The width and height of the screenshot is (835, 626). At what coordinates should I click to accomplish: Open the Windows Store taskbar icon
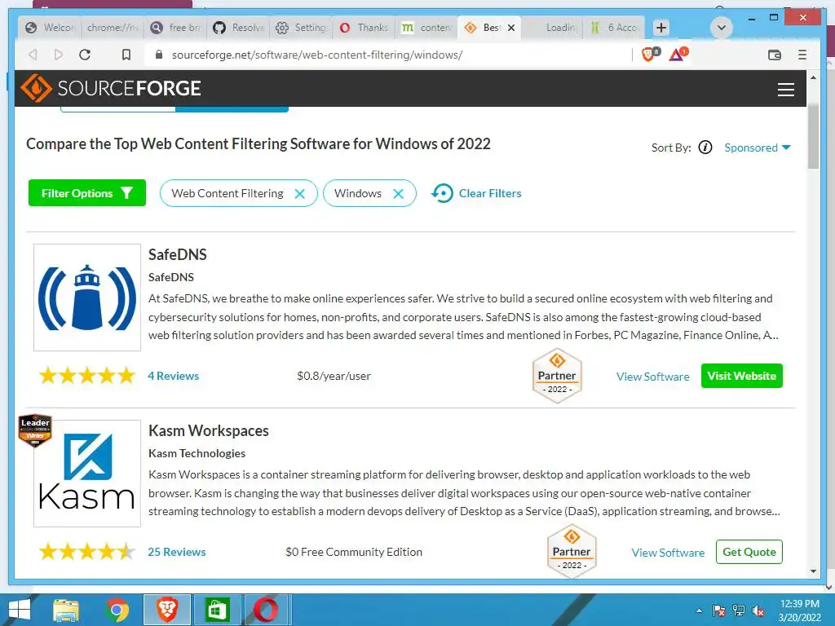(216, 610)
